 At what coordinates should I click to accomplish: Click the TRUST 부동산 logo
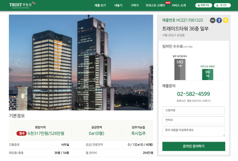[22, 5]
